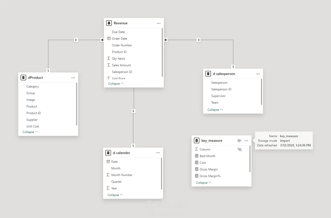Open key_measure table more options ellipsis
331x218 pixels.
coord(246,141)
